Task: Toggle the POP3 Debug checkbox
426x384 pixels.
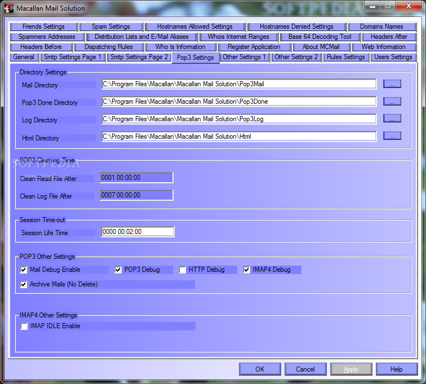Action: click(x=118, y=270)
